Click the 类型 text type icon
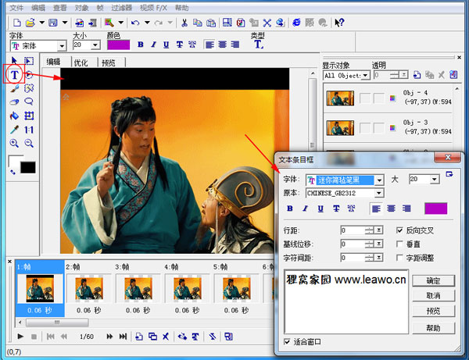 [259, 45]
